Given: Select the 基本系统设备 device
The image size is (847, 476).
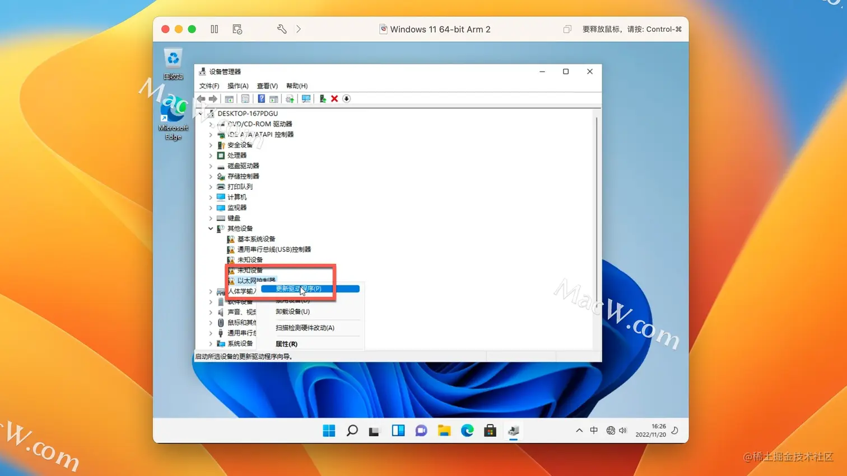Looking at the screenshot, I should click(256, 239).
